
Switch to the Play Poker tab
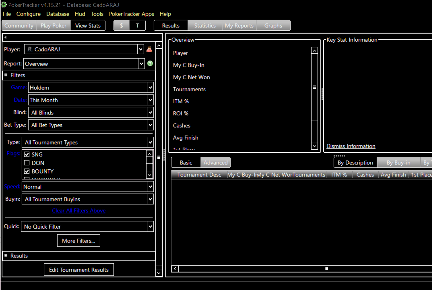point(53,26)
